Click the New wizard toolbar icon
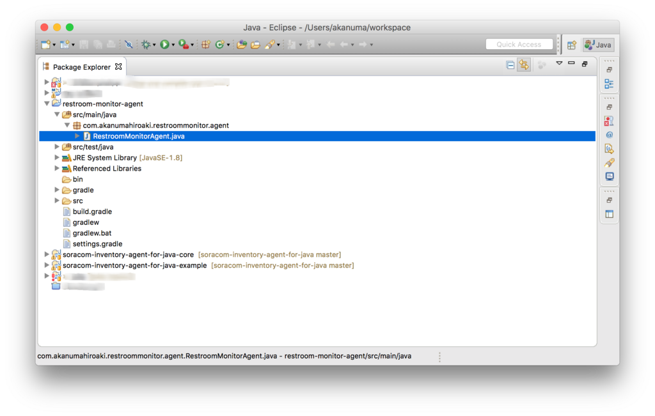This screenshot has width=655, height=416. tap(45, 45)
